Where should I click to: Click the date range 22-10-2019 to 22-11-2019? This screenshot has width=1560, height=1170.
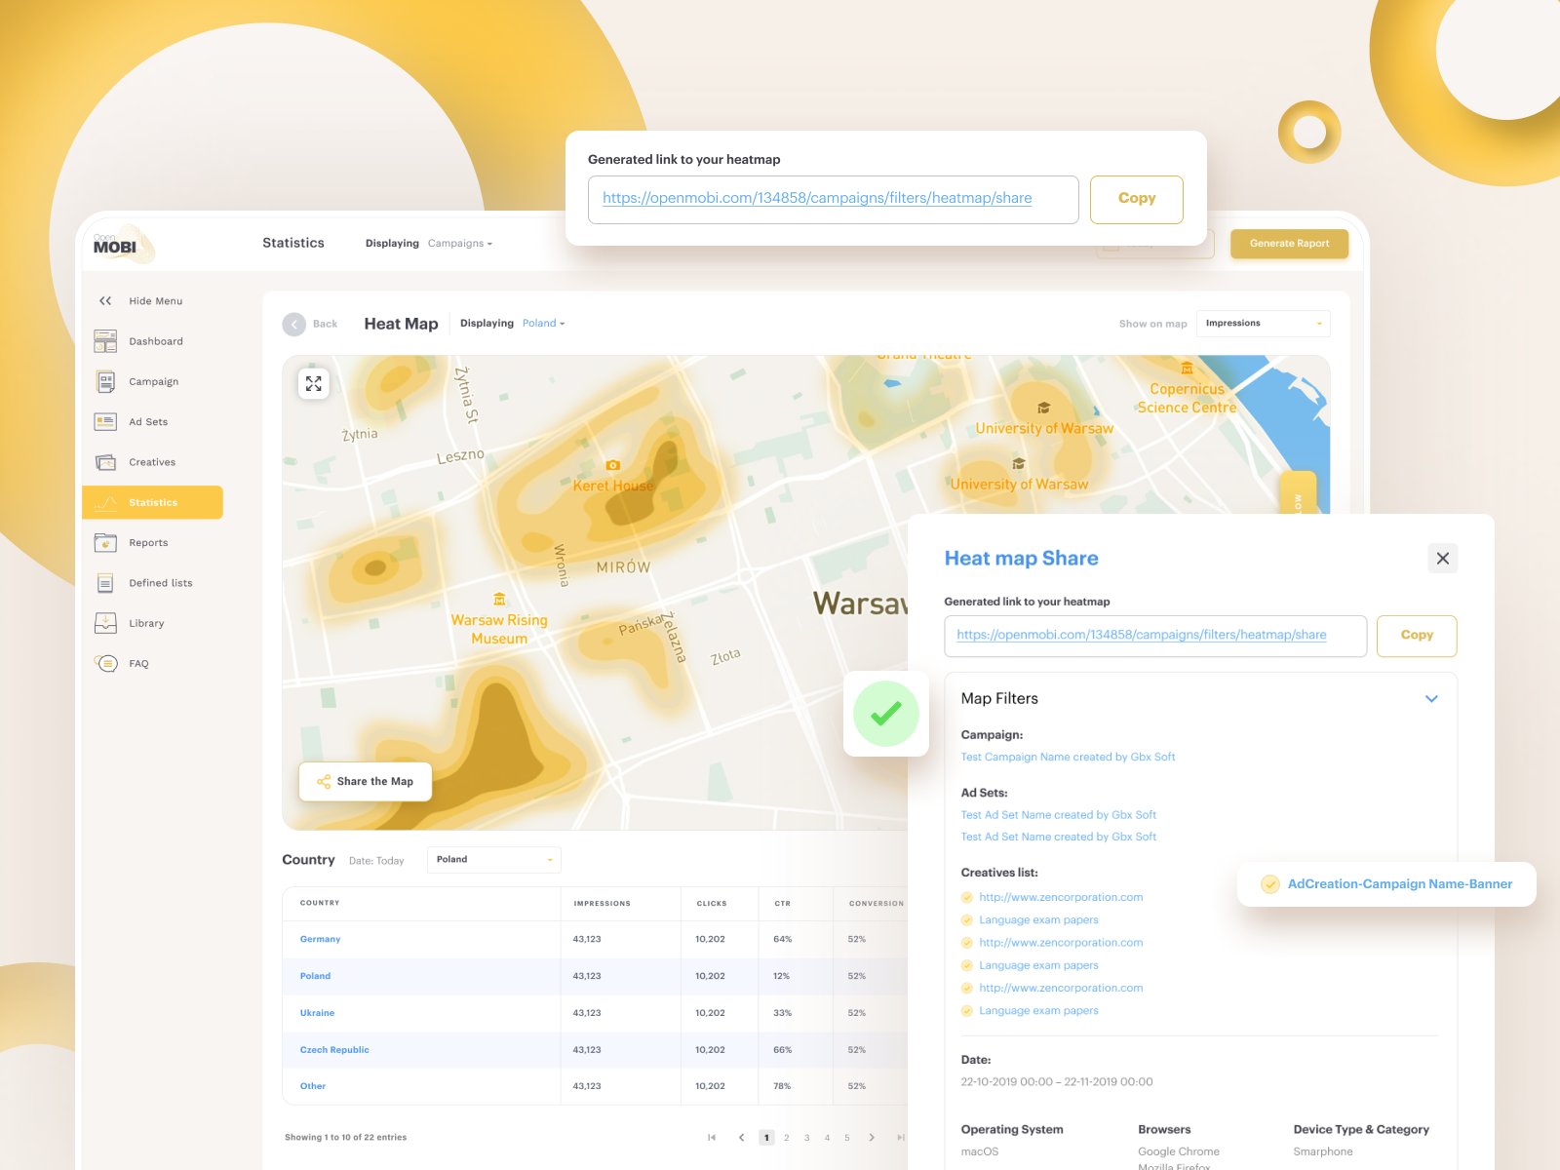(x=1057, y=1082)
